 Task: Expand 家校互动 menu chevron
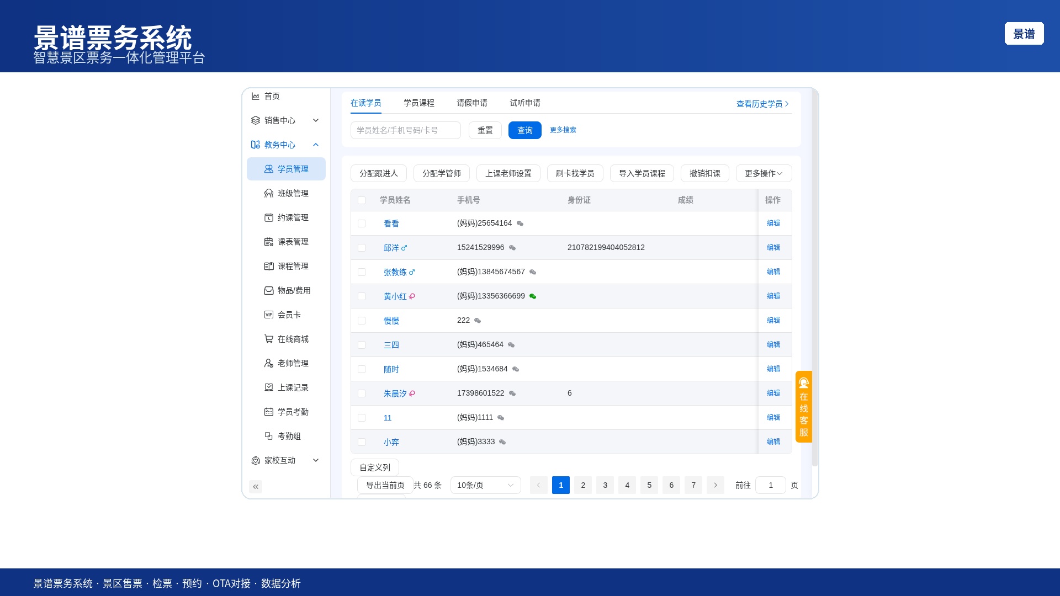316,460
